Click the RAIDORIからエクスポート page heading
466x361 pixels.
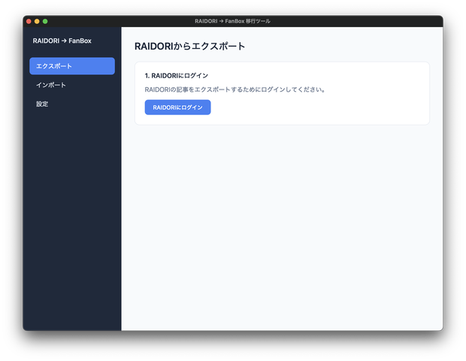(x=189, y=47)
